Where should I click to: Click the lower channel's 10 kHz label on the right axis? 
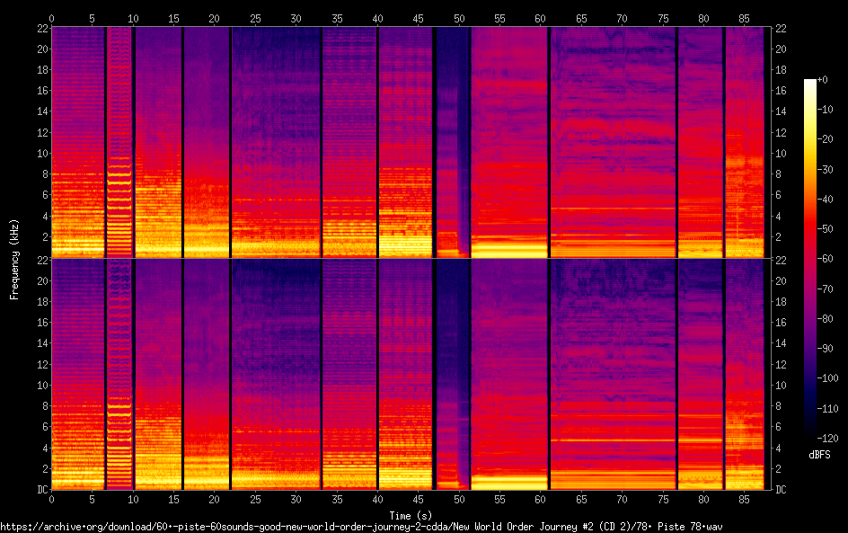click(x=782, y=385)
